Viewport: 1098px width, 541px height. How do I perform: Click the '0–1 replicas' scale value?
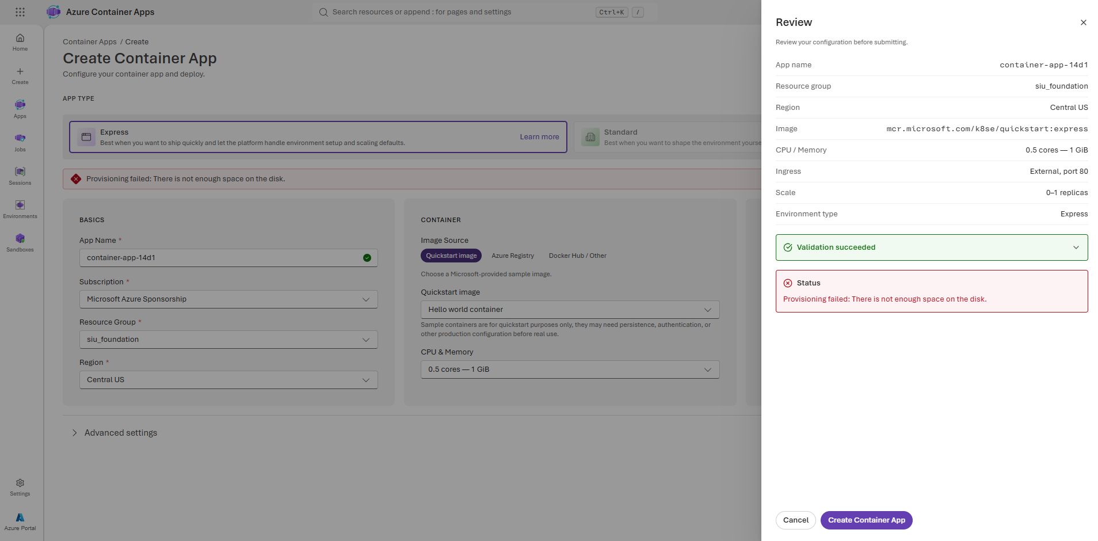tap(1067, 193)
